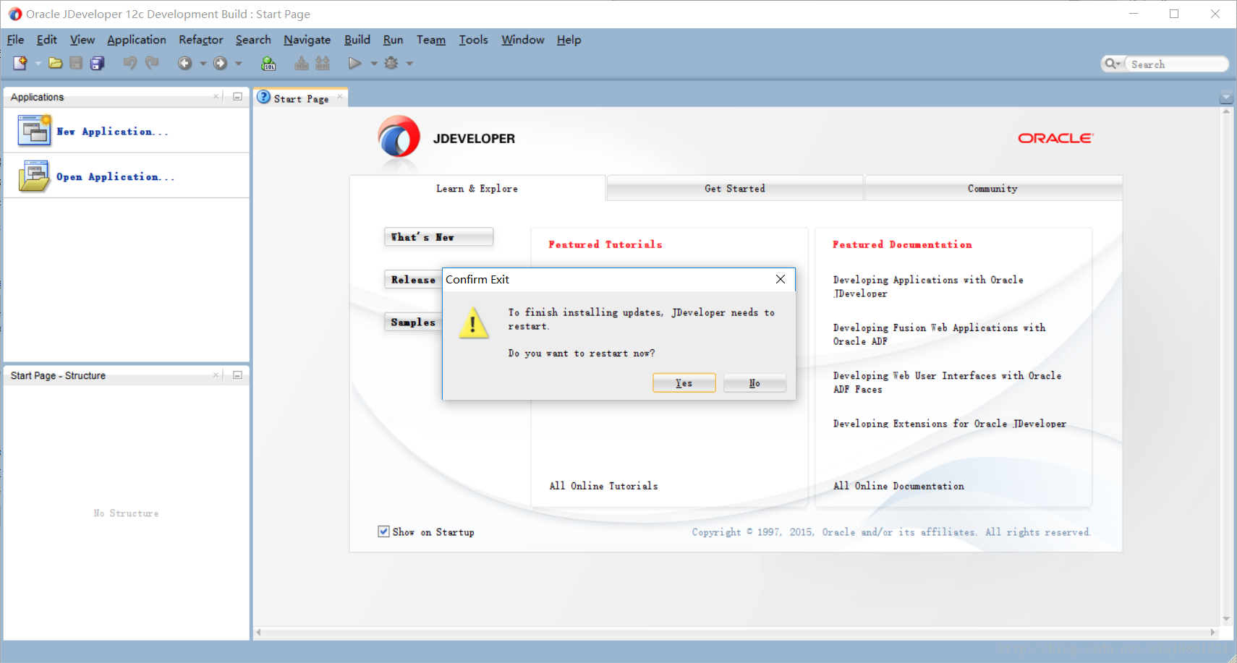
Task: Expand the Forward history dropdown arrow
Action: 238,64
